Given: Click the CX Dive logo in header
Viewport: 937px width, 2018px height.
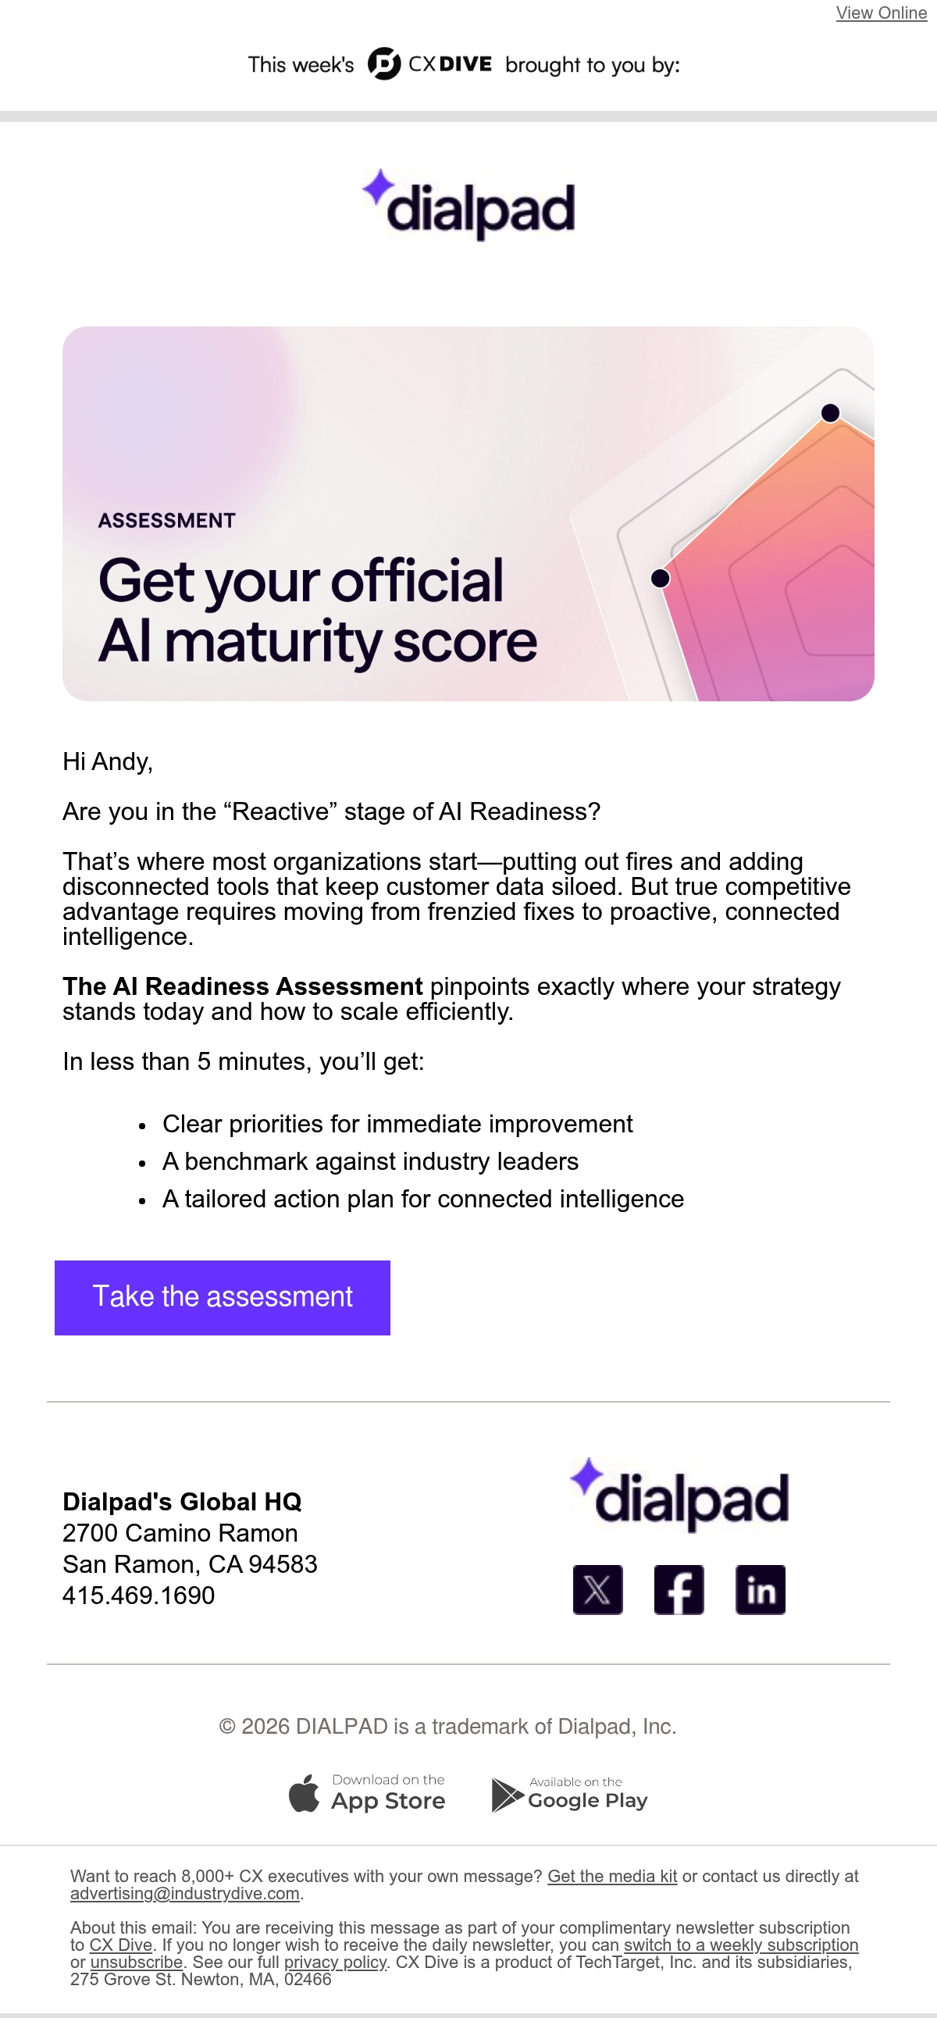Looking at the screenshot, I should 430,63.
